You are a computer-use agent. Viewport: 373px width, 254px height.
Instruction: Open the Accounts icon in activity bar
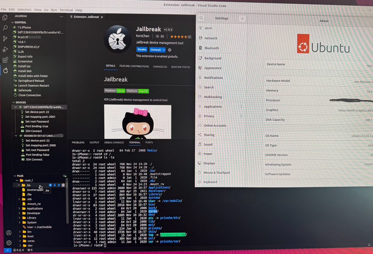pyautogui.click(x=9, y=233)
